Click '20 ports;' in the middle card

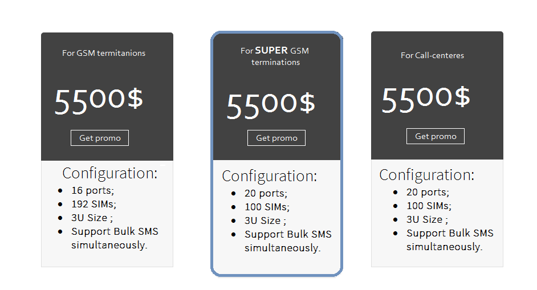pos(266,194)
